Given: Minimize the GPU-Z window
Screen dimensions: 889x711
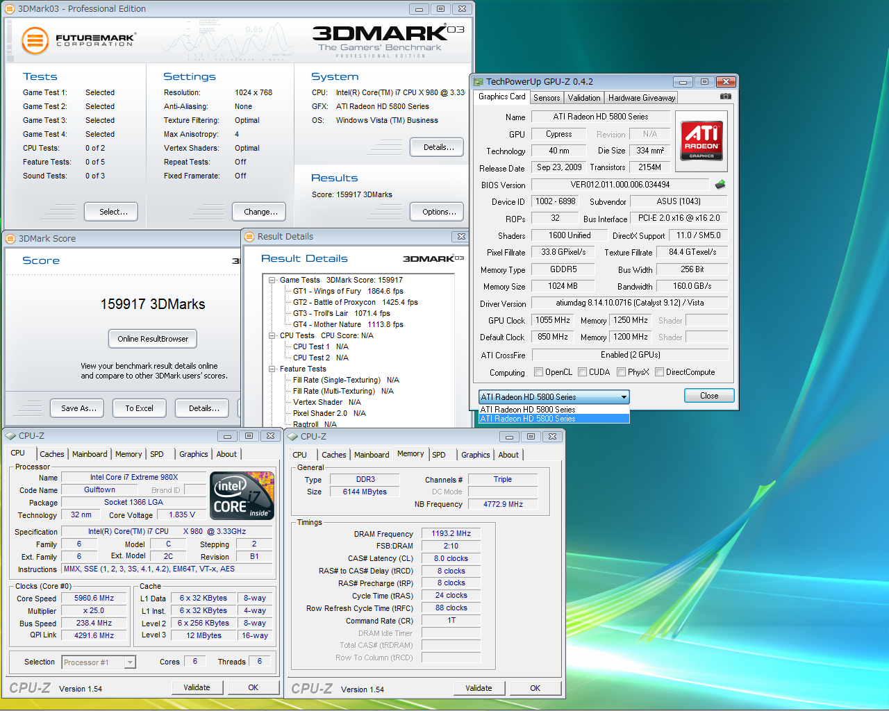Looking at the screenshot, I should pos(683,81).
